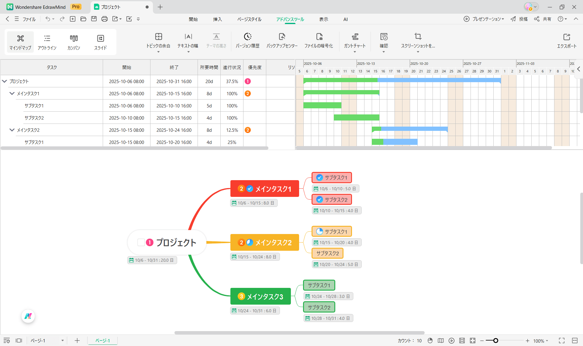Viewport: 583px width, 346px height.
Task: Switch to Outline view
Action: pos(47,42)
